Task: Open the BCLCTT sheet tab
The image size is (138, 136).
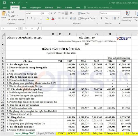Action: click(85, 133)
